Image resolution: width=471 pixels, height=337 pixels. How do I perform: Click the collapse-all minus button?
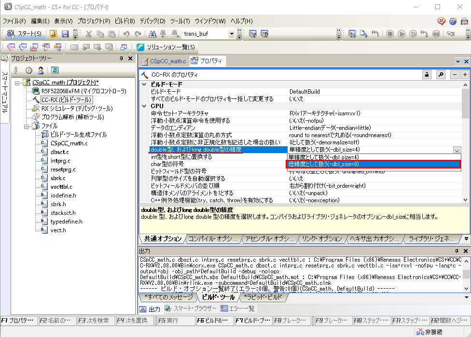455,74
